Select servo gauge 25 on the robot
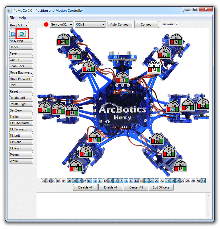This screenshot has height=229, width=220. (x=164, y=53)
